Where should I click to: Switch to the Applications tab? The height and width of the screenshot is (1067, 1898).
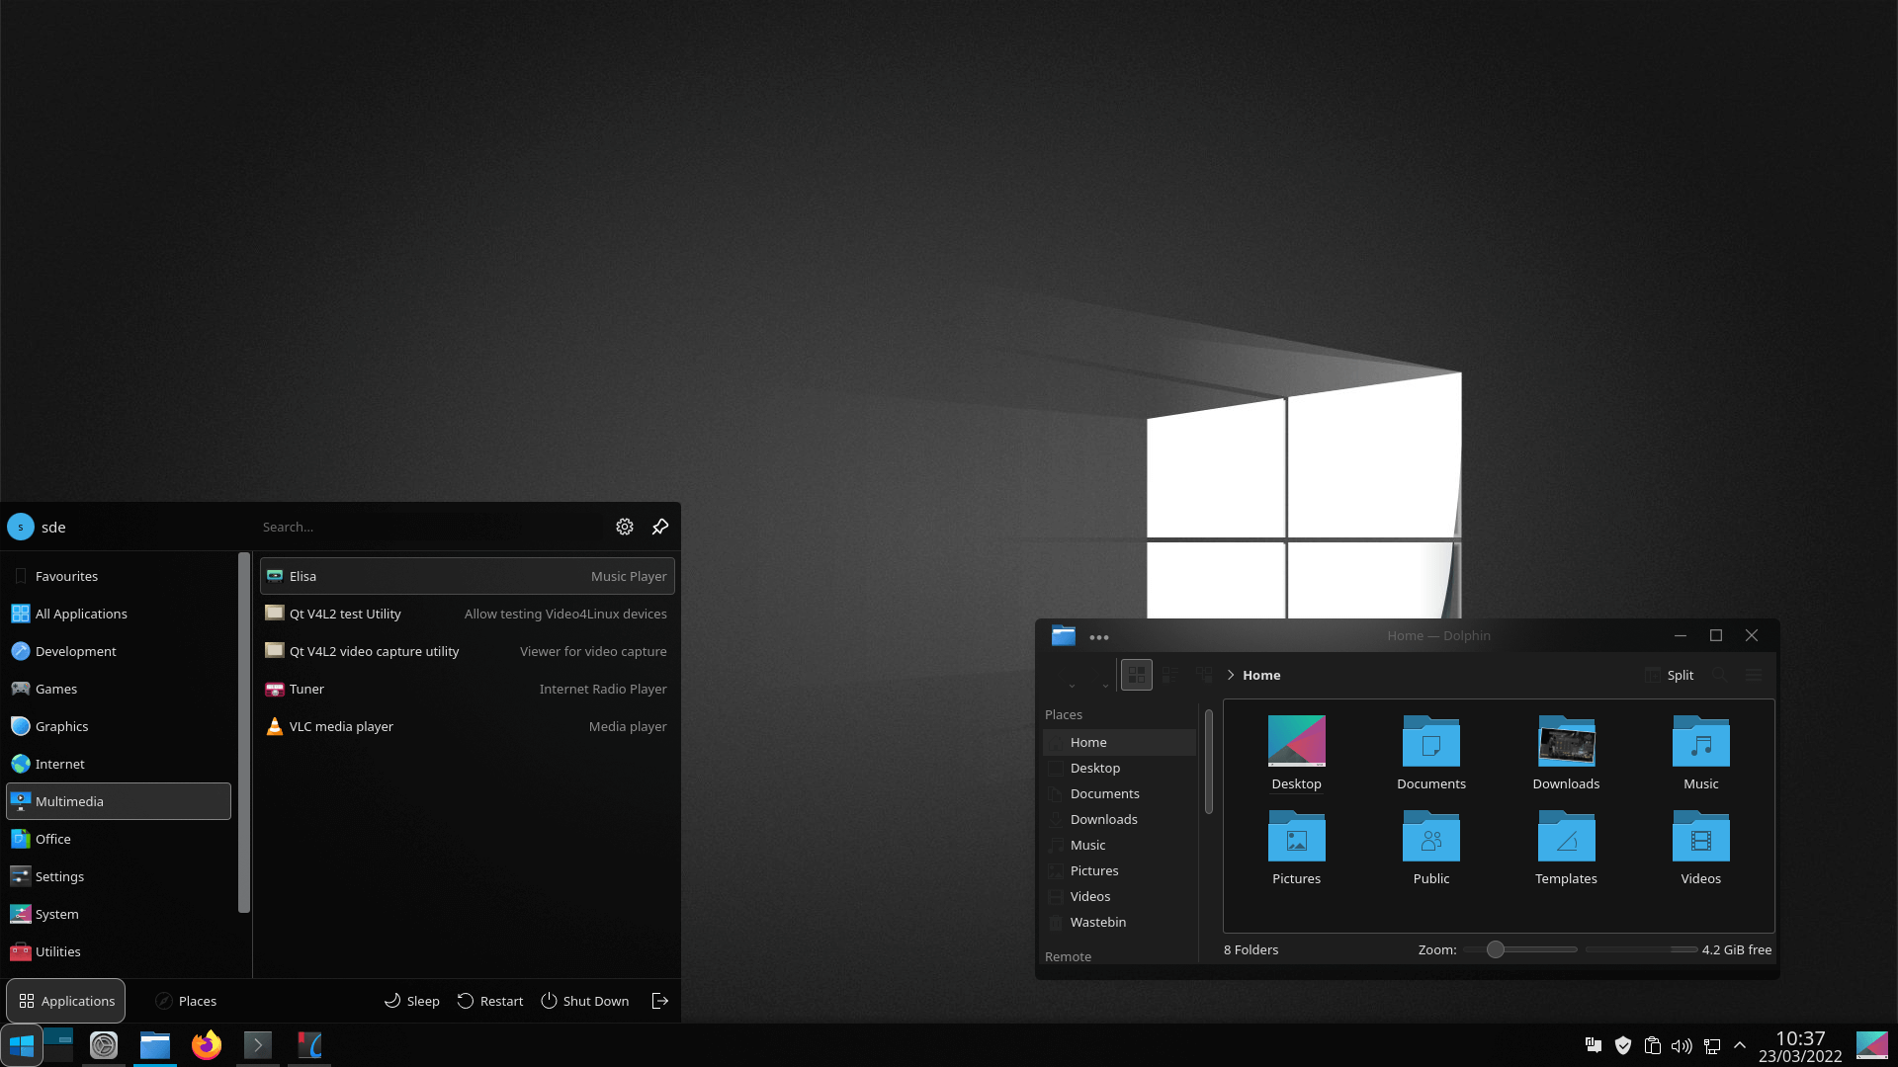66,1001
